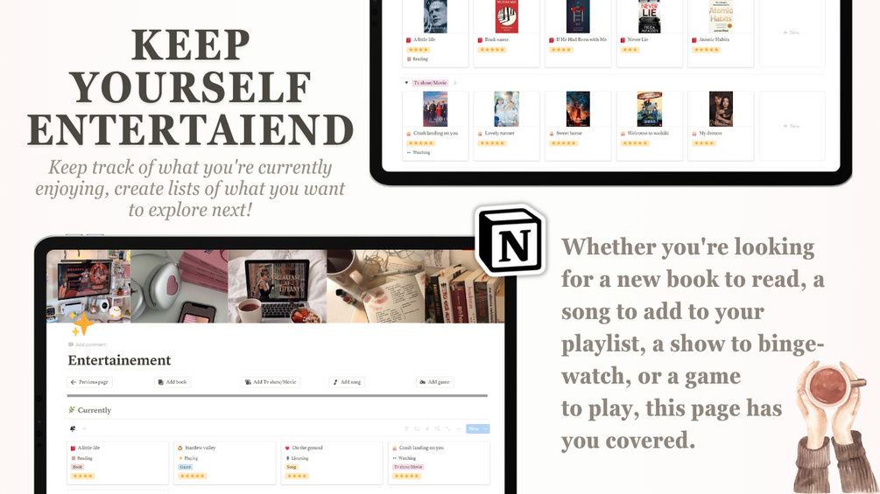Viewport: 880px width, 494px height.
Task: Click the search magnifier in the Currently view
Action: tap(438, 429)
